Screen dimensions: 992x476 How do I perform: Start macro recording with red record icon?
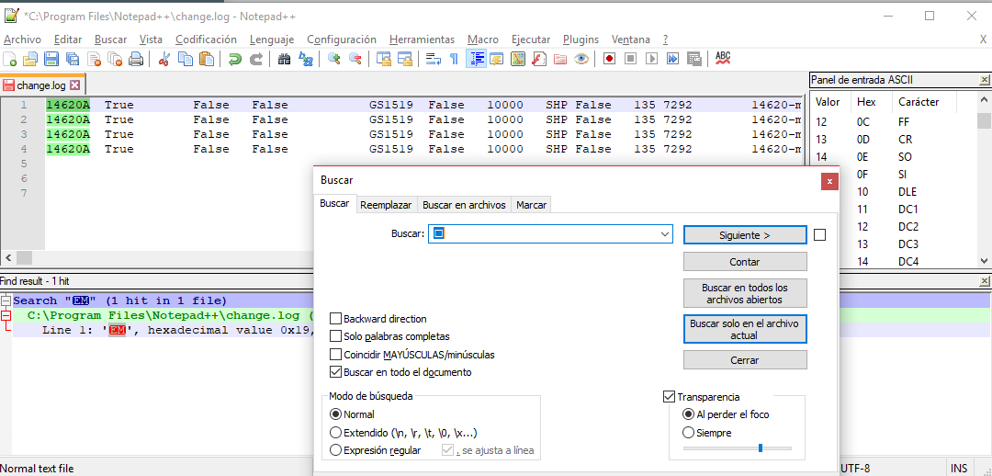pyautogui.click(x=609, y=59)
